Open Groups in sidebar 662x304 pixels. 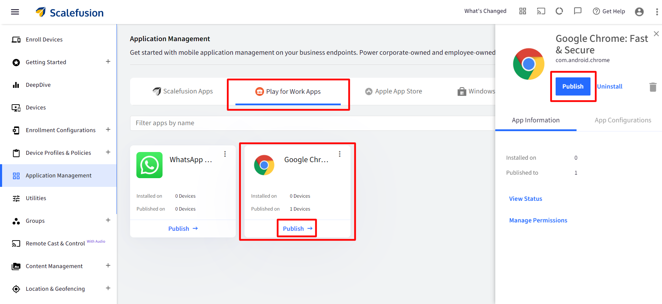coord(35,221)
